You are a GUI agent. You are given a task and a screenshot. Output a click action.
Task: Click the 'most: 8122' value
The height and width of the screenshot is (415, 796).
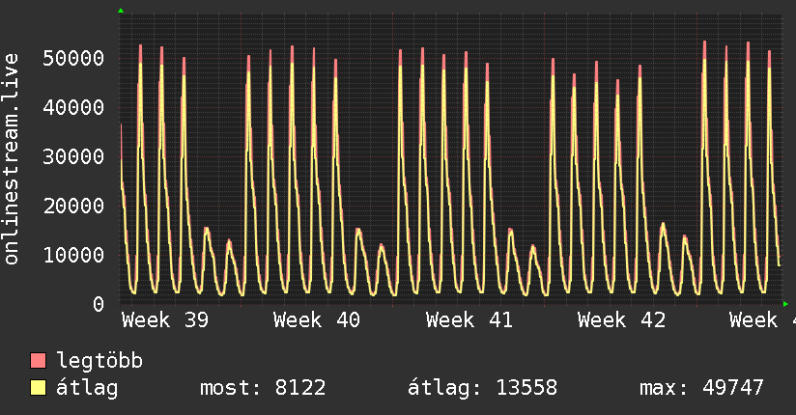point(263,388)
